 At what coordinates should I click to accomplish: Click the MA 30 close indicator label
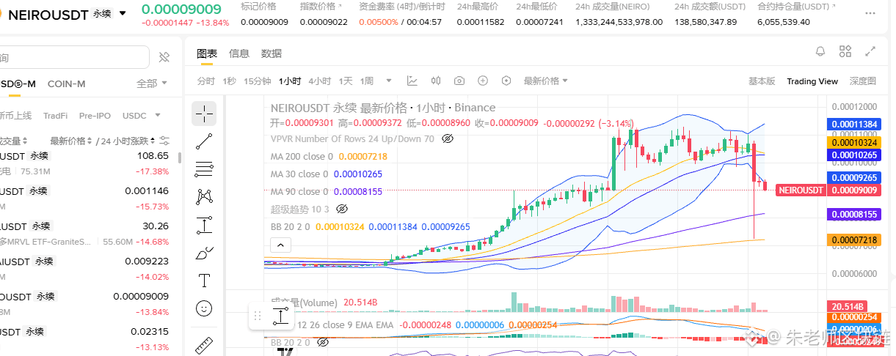(299, 174)
